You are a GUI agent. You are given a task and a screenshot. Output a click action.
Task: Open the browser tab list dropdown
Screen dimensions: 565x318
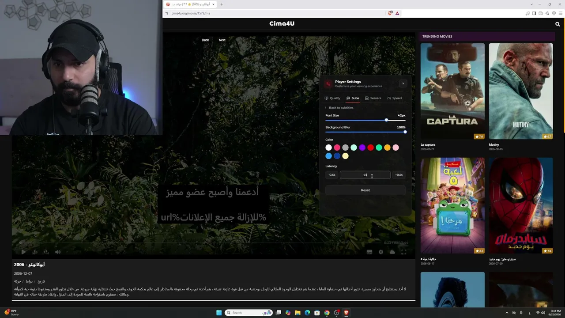(x=531, y=4)
